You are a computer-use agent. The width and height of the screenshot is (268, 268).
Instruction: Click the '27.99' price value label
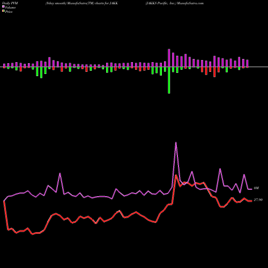258,200
